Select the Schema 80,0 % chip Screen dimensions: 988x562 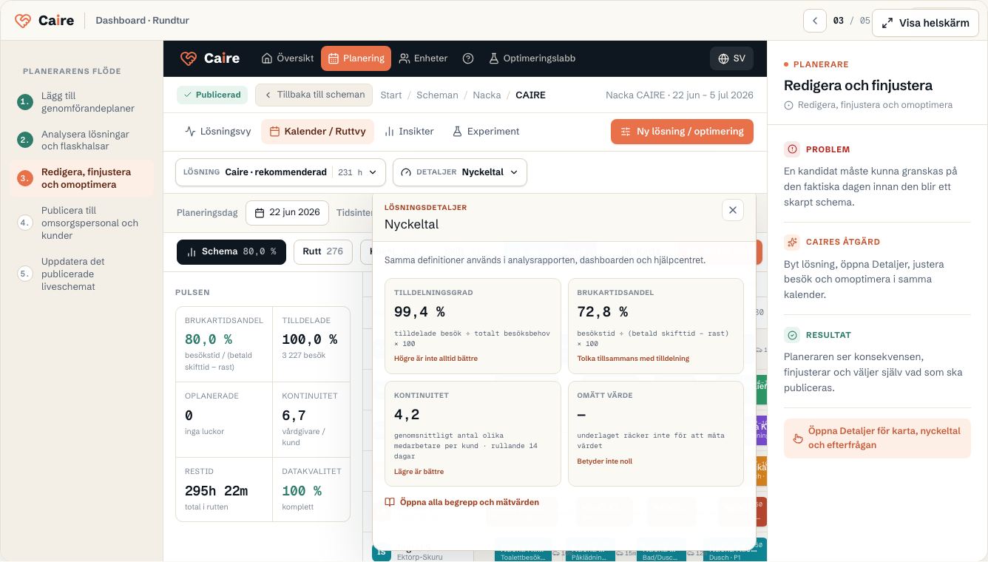click(231, 251)
